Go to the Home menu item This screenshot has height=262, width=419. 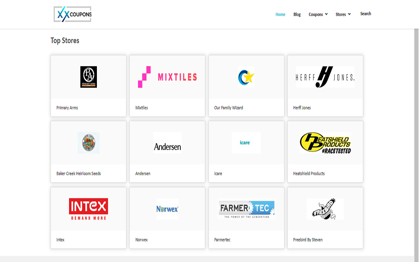(281, 14)
